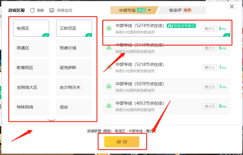Viewport: 243px width, 155px height.
Task: Close the server selection dialog
Action: (x=232, y=6)
